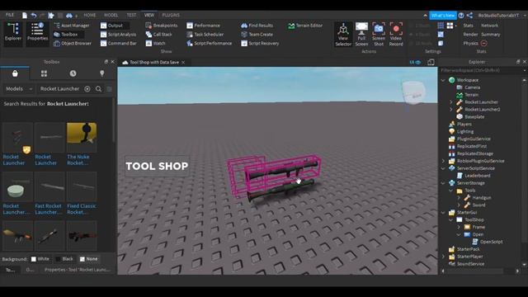Click the undo arrow icon
This screenshot has width=528, height=297.
point(34,15)
